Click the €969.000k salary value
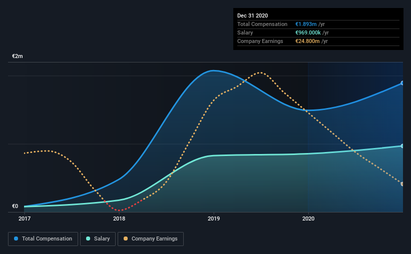Image resolution: width=411 pixels, height=254 pixels. [308, 32]
